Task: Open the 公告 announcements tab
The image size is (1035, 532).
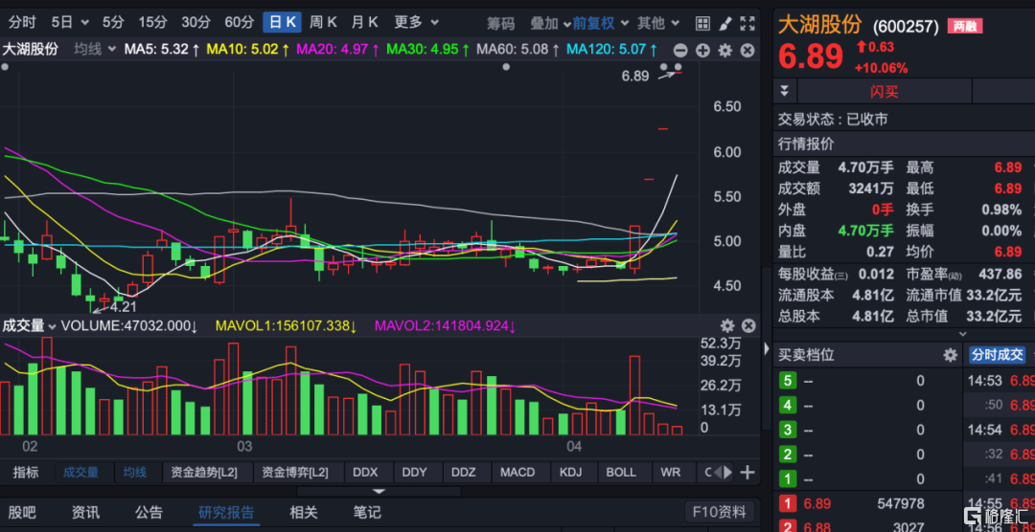Action: (x=149, y=512)
